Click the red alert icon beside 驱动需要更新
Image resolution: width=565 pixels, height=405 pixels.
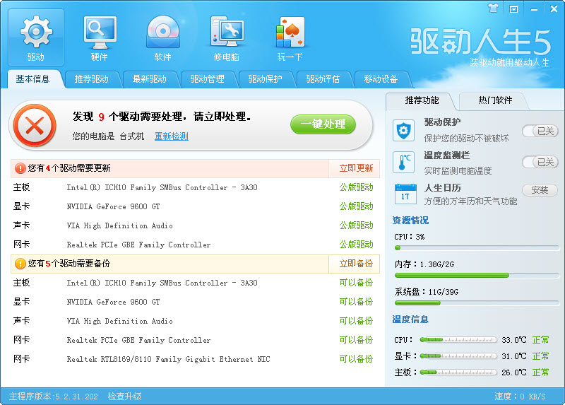(20, 168)
